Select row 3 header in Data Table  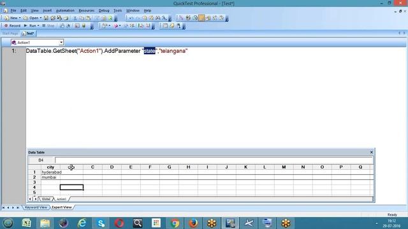[x=34, y=183]
